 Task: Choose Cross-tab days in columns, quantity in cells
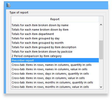55,74
